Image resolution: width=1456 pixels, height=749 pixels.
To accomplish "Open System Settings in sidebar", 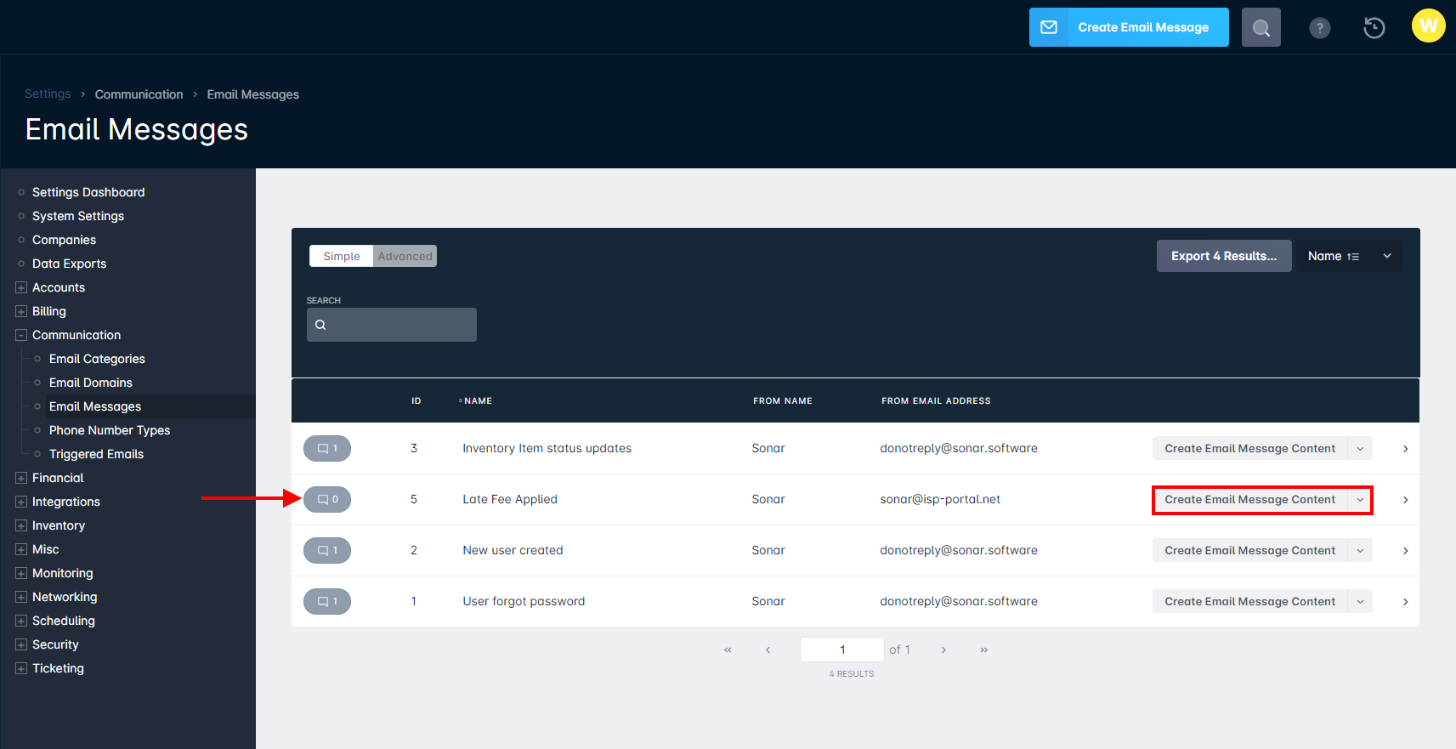I will click(x=78, y=216).
